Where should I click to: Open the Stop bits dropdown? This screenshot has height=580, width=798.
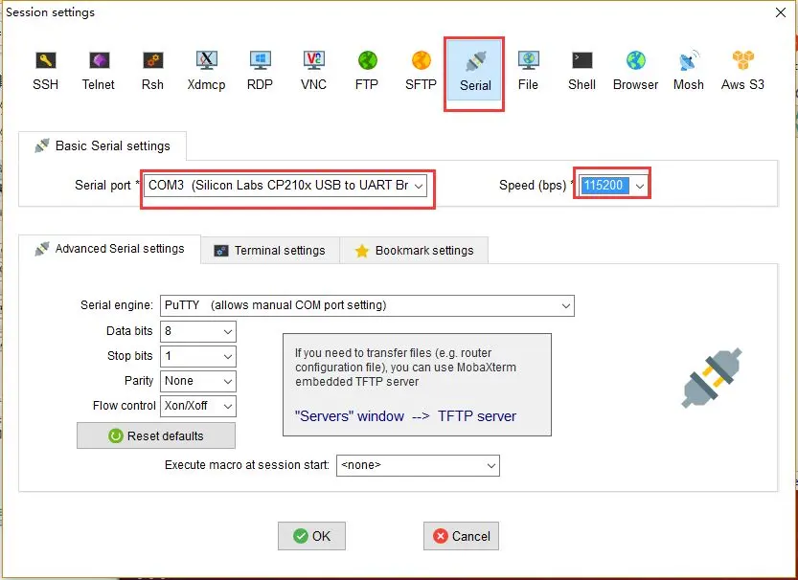[198, 356]
